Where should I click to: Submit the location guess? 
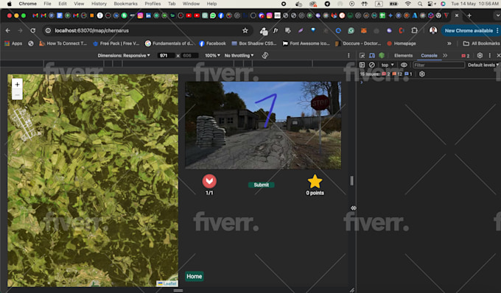[x=261, y=185]
